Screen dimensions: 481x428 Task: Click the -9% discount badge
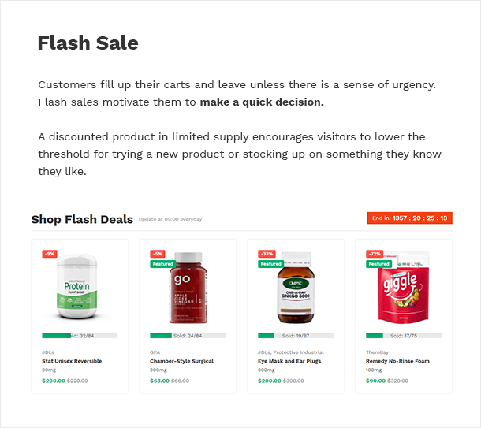click(x=50, y=254)
